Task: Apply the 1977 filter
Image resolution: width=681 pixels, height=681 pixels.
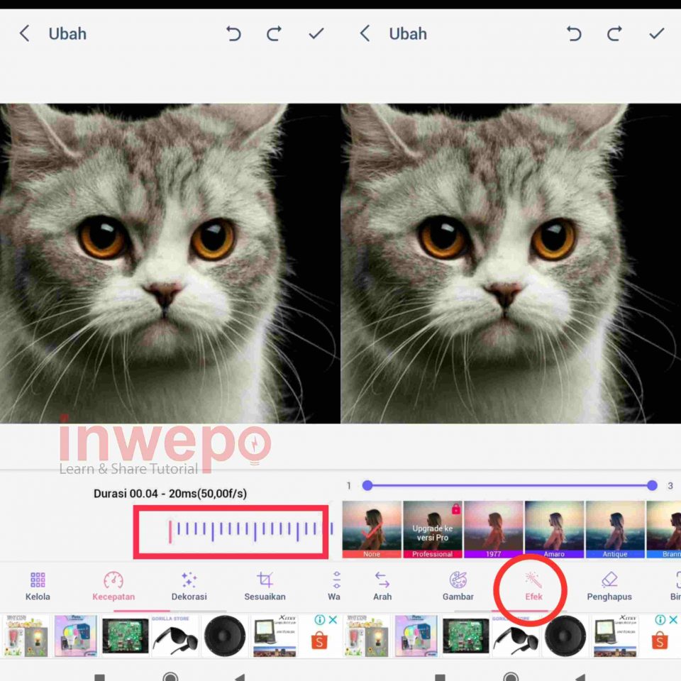Action: 493,528
